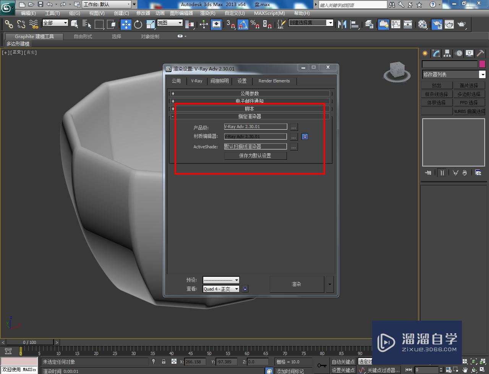Open the Curve Editor icon
The width and height of the screenshot is (489, 374).
click(396, 24)
